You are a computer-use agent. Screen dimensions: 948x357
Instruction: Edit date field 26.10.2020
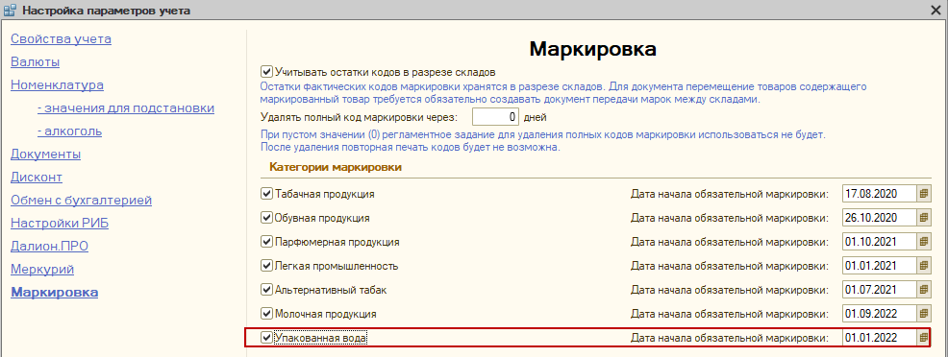coord(880,218)
